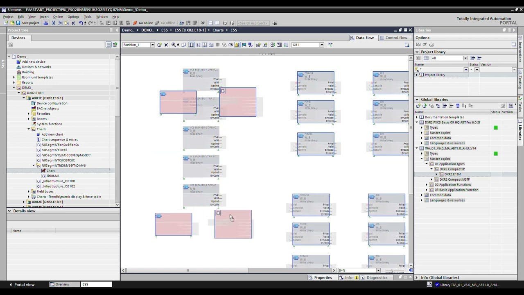Image resolution: width=524 pixels, height=295 pixels.
Task: Open the Properties tab
Action: [320, 277]
